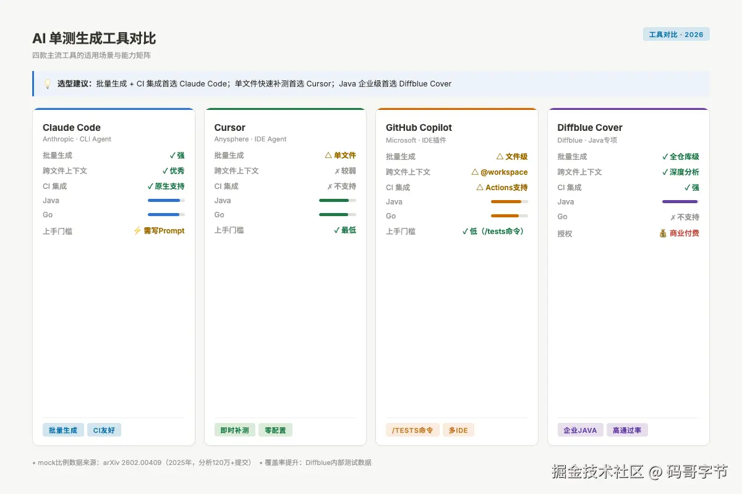Screen dimensions: 742x494
Task: Click the 零配置 tag
Action: (x=275, y=430)
